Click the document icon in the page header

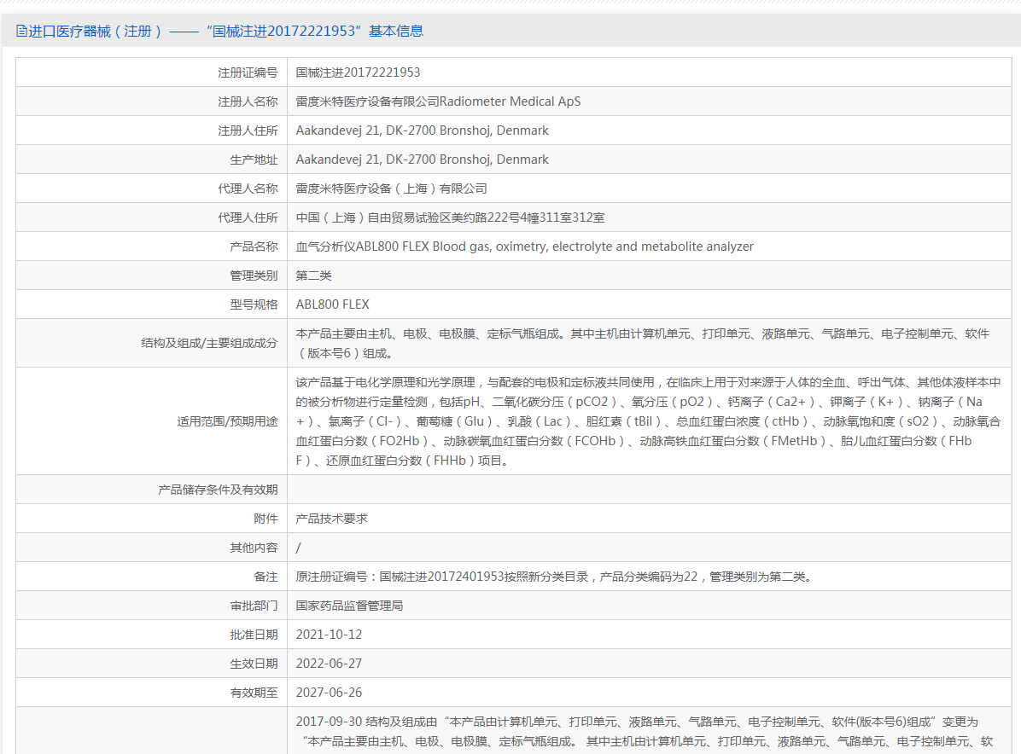pyautogui.click(x=21, y=32)
